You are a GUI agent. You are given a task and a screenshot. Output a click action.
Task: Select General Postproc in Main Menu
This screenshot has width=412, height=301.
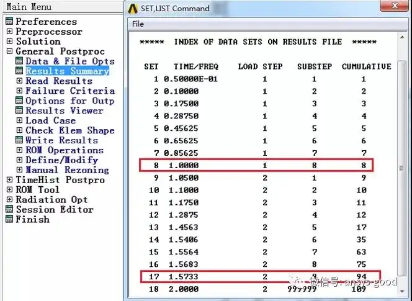(60, 52)
